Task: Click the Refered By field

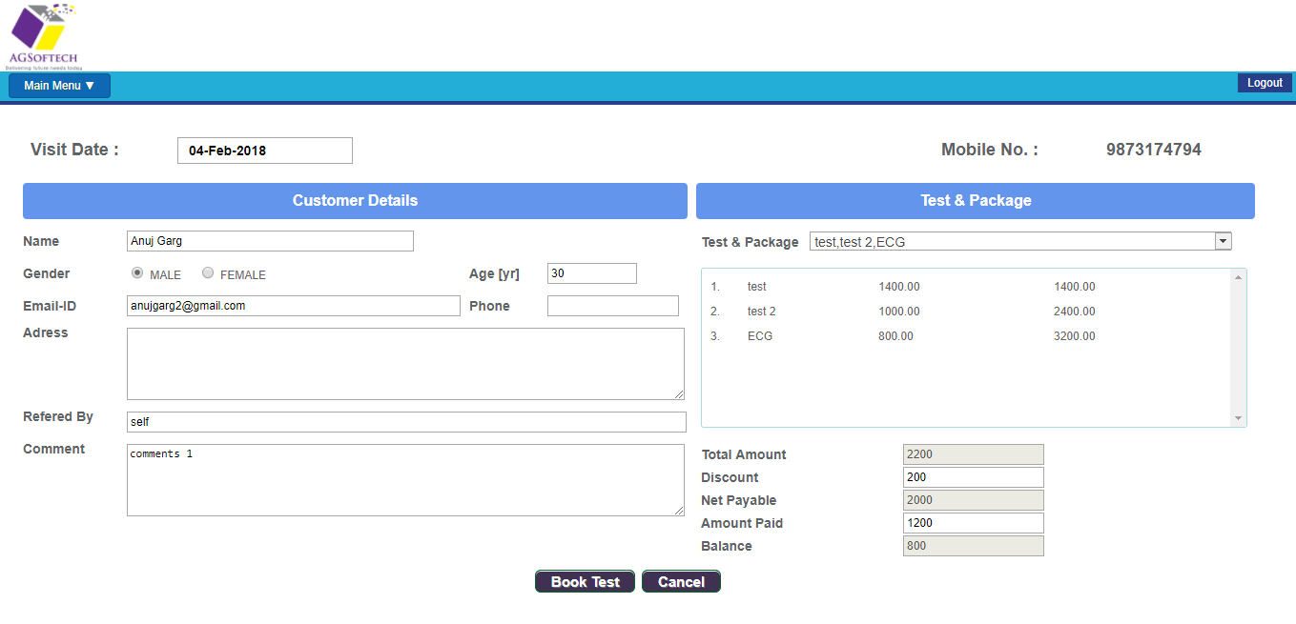Action: click(x=405, y=422)
